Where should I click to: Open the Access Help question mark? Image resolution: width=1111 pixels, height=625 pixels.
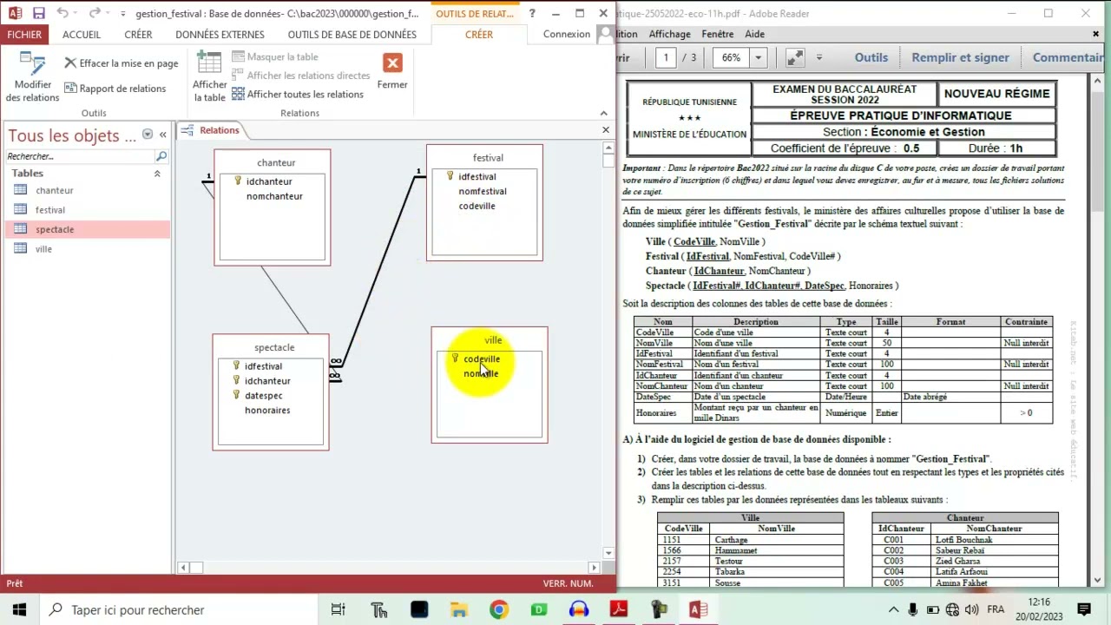(x=532, y=14)
